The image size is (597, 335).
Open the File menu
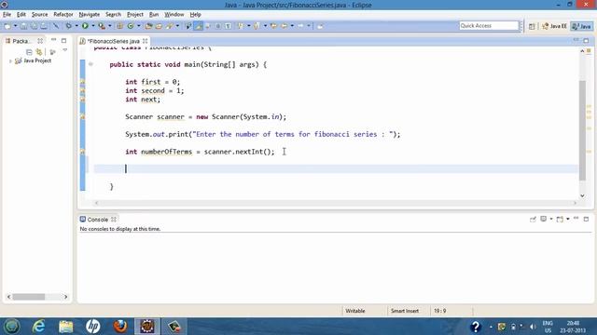[x=7, y=15]
